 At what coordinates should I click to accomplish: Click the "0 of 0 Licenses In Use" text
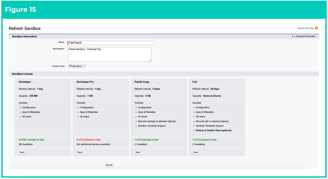(x=88, y=140)
